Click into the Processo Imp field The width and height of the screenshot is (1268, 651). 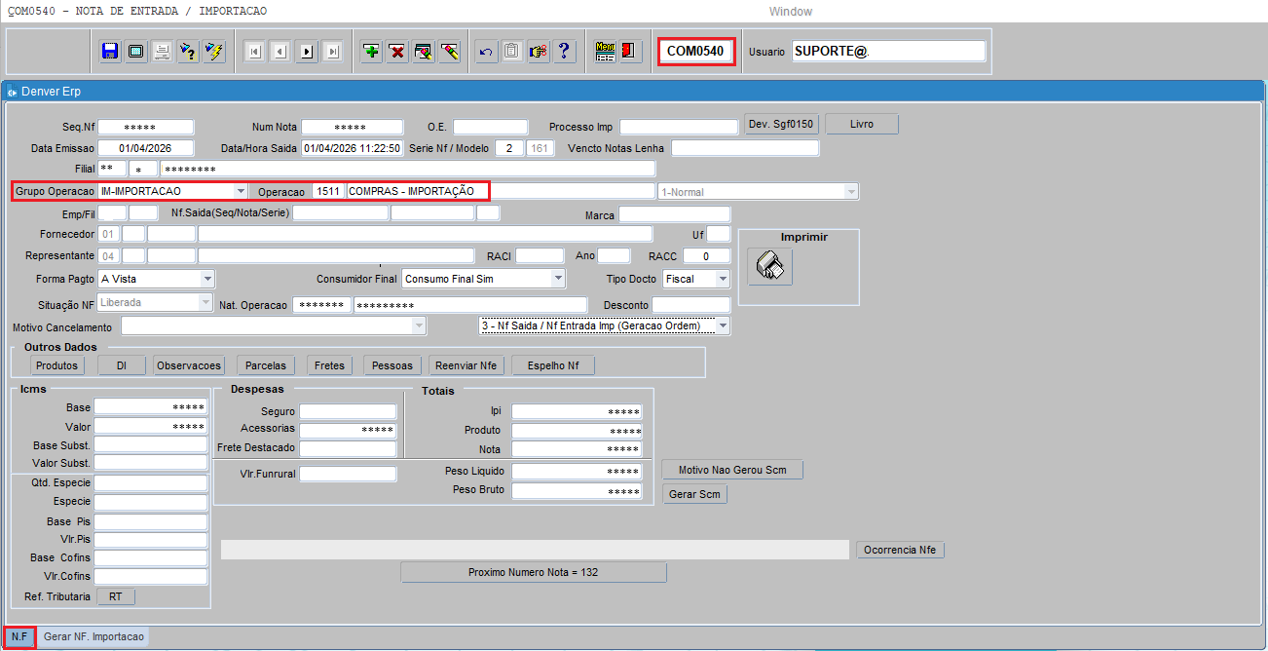coord(679,127)
